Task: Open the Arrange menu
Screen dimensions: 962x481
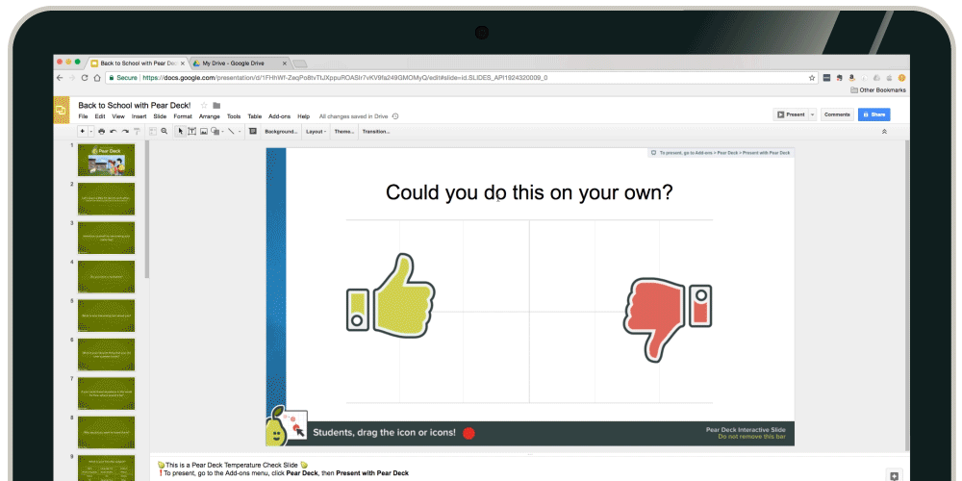Action: pyautogui.click(x=209, y=116)
